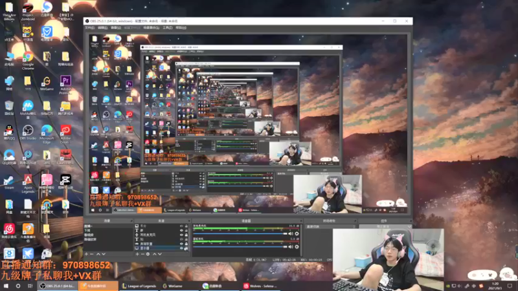Open the 编辑 Edit menu in OBS
This screenshot has height=291, width=518.
pos(102,28)
